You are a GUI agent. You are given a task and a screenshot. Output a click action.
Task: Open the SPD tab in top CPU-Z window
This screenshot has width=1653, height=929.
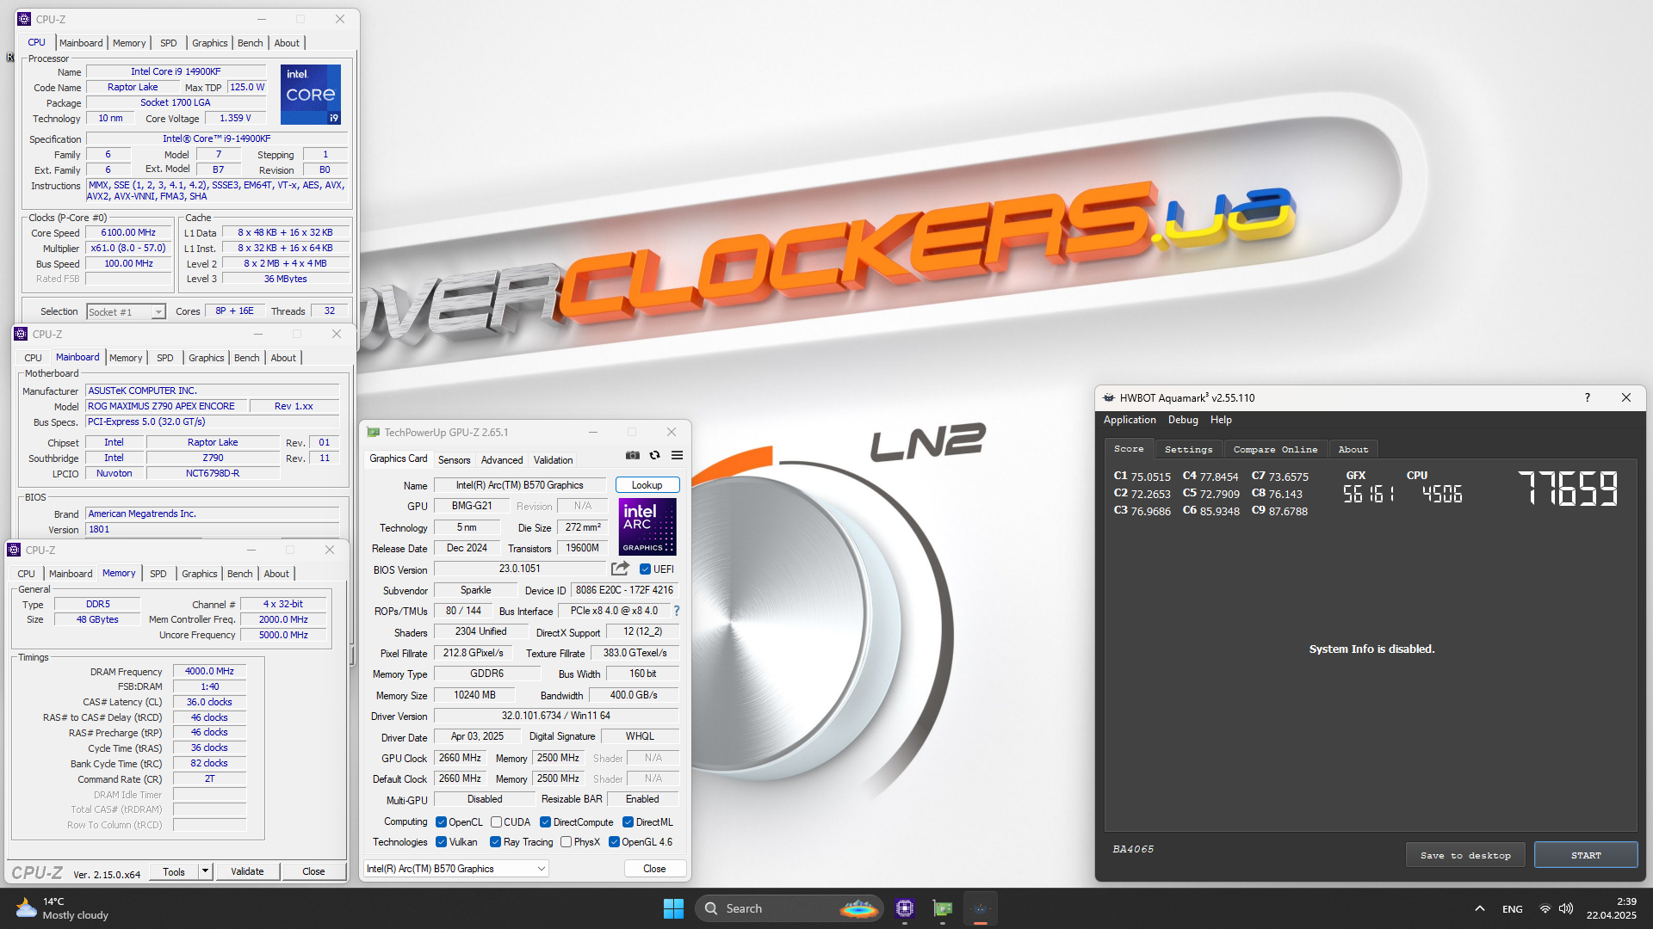[x=169, y=43]
